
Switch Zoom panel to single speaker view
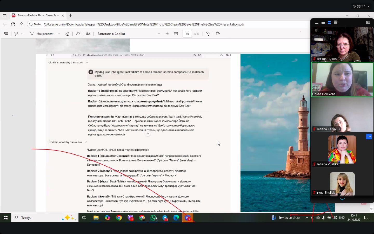pos(323,23)
